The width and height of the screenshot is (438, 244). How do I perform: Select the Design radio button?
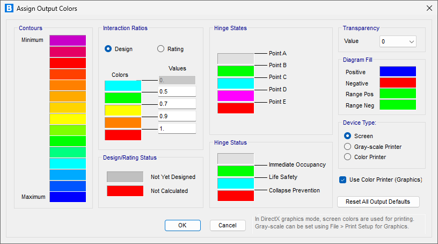click(x=108, y=49)
